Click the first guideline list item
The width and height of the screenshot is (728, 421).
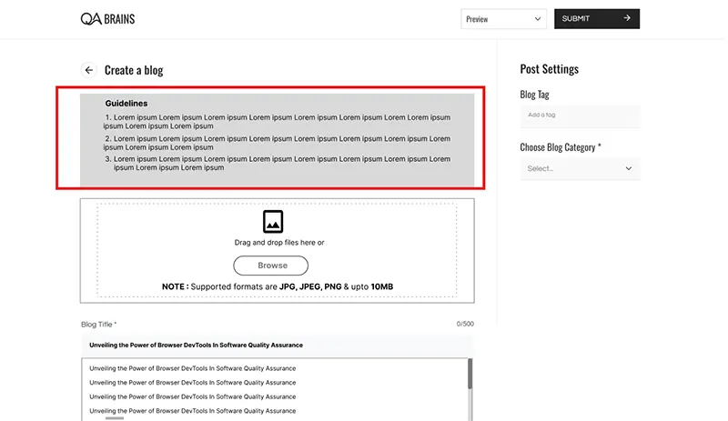277,121
